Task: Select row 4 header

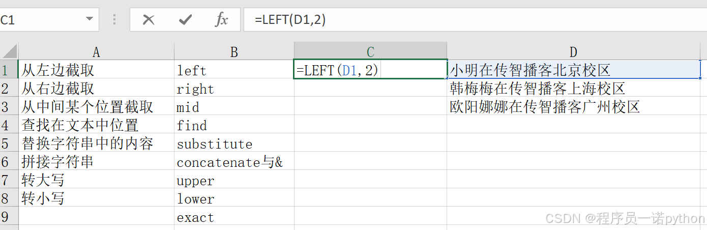Action: (9, 124)
